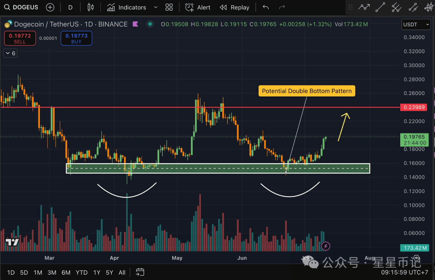The width and height of the screenshot is (435, 280).
Task: Add symbol with the plus circle icon
Action: point(50,7)
